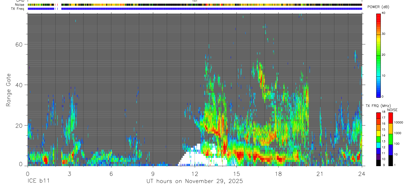
Task: Click the power scale value 20
Action: pyautogui.click(x=383, y=55)
